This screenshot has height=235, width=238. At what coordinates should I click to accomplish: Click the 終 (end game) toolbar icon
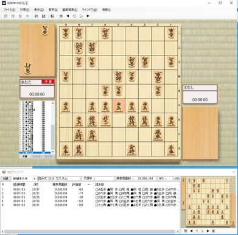tap(36, 16)
